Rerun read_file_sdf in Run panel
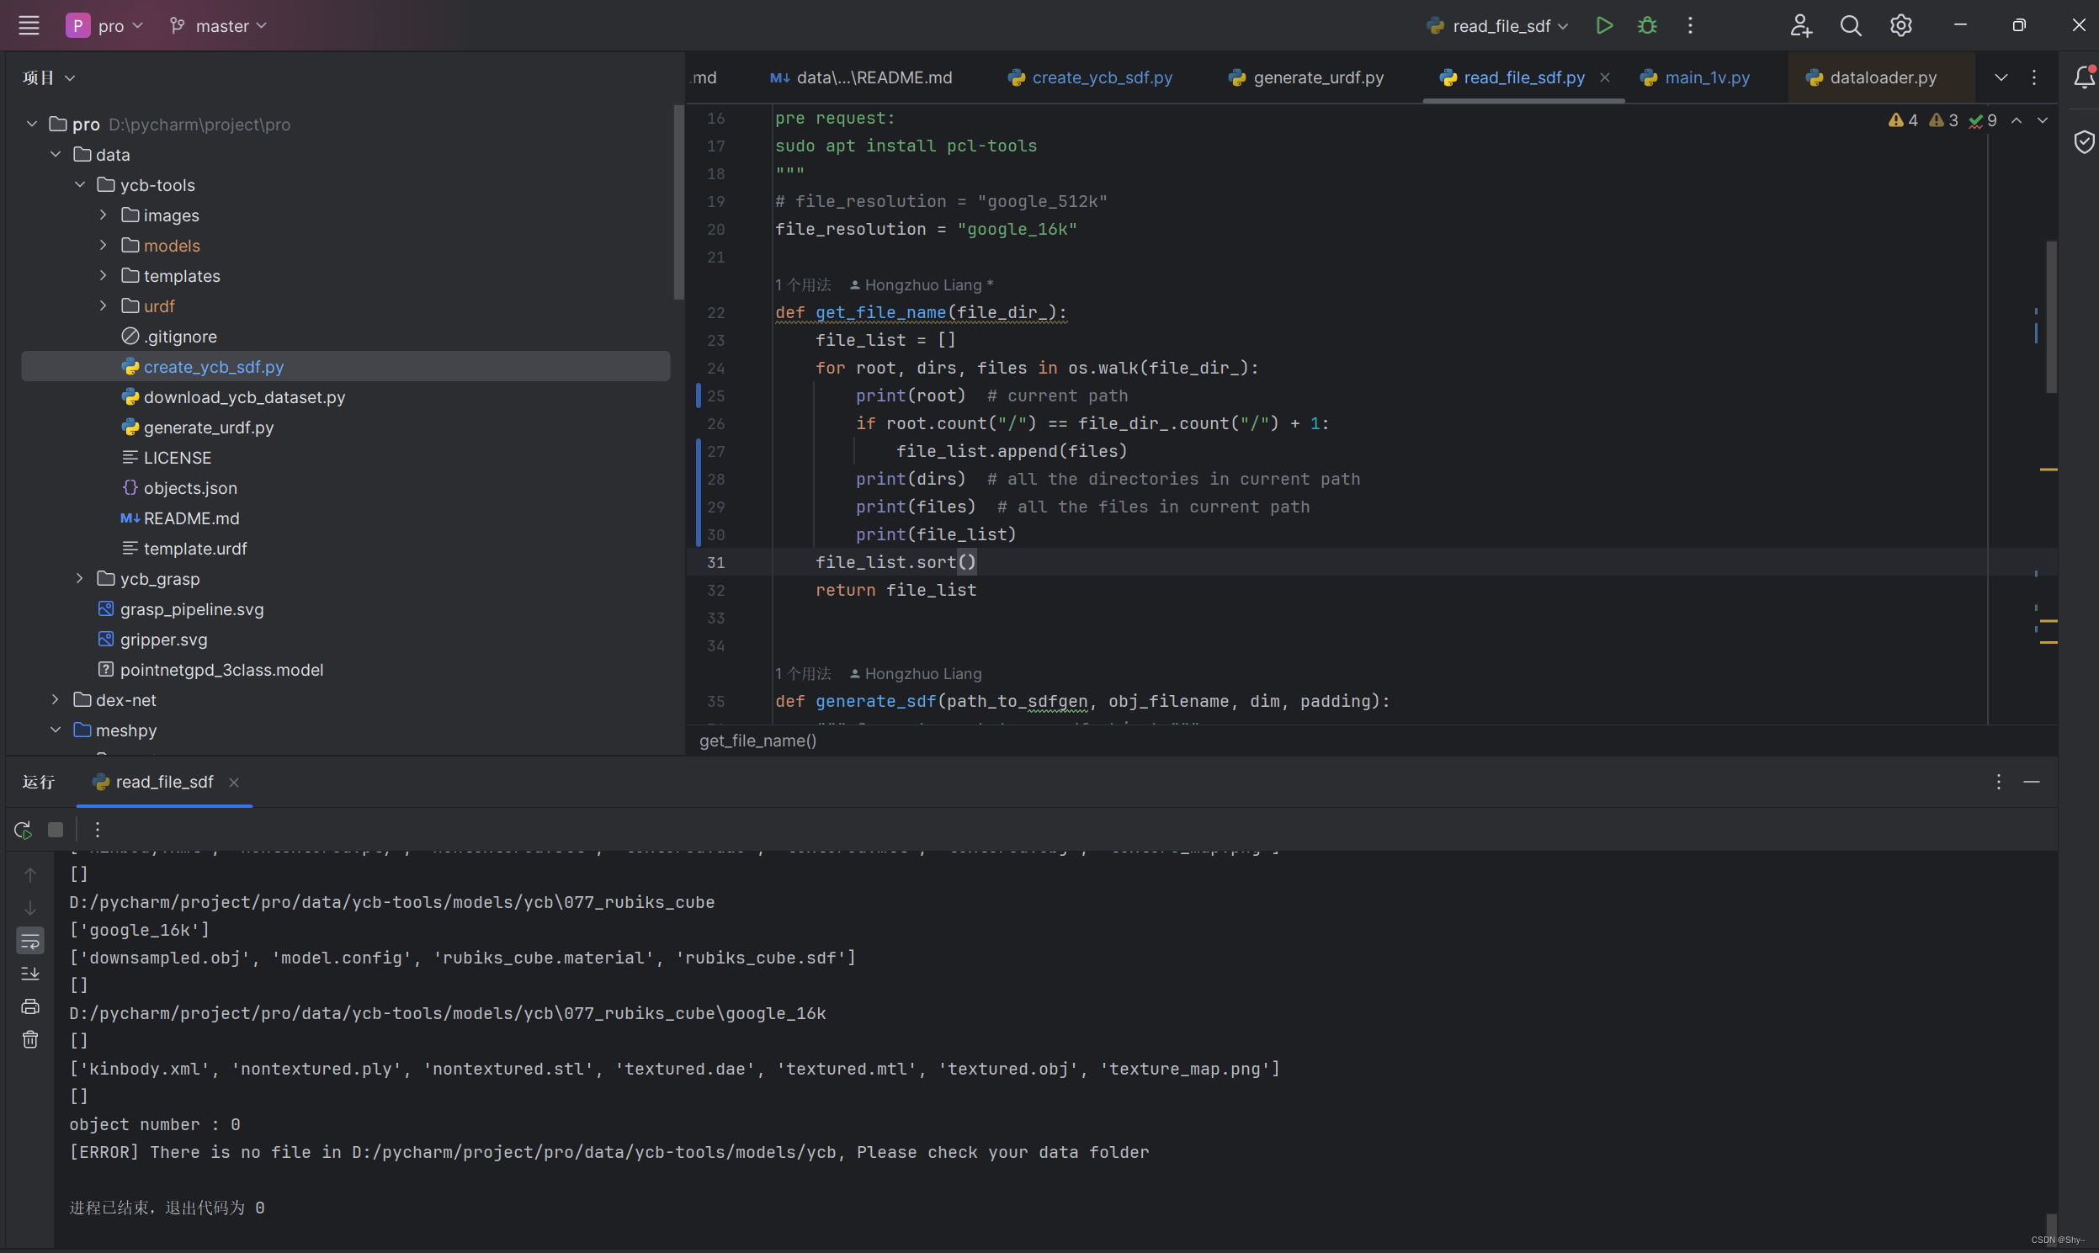 click(23, 830)
